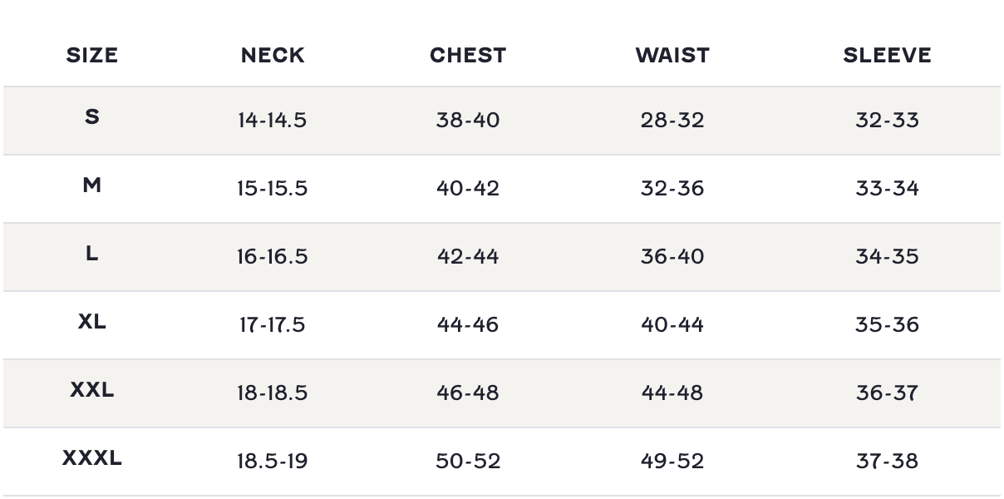Image resolution: width=1004 pixels, height=499 pixels.
Task: Select the XXL size row label
Action: pos(92,390)
